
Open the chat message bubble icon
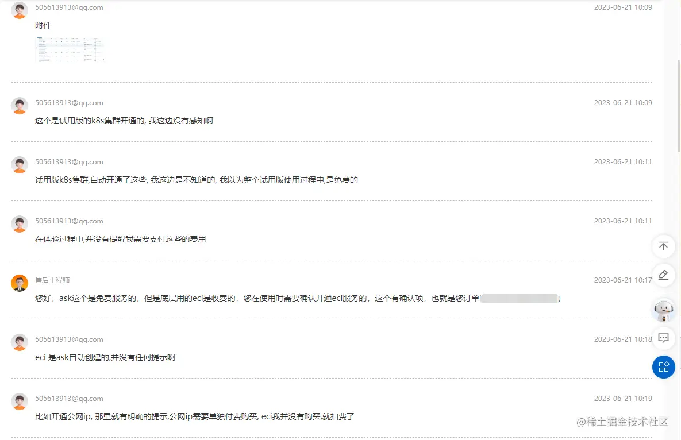(663, 338)
